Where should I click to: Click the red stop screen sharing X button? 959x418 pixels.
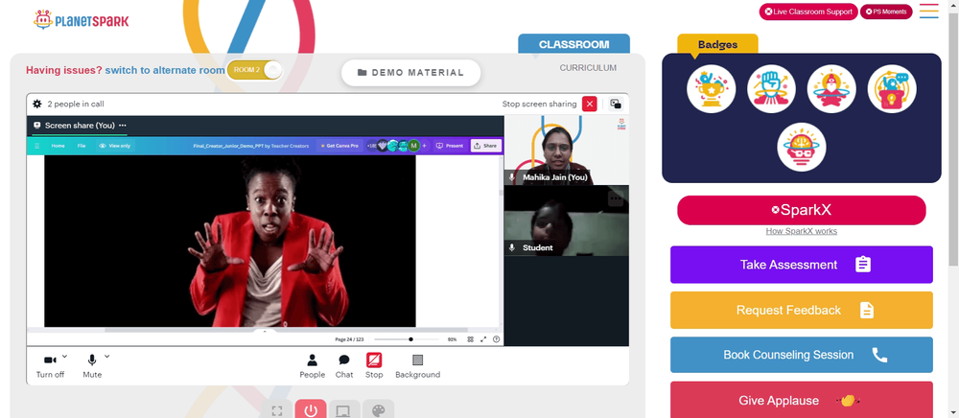(x=590, y=104)
